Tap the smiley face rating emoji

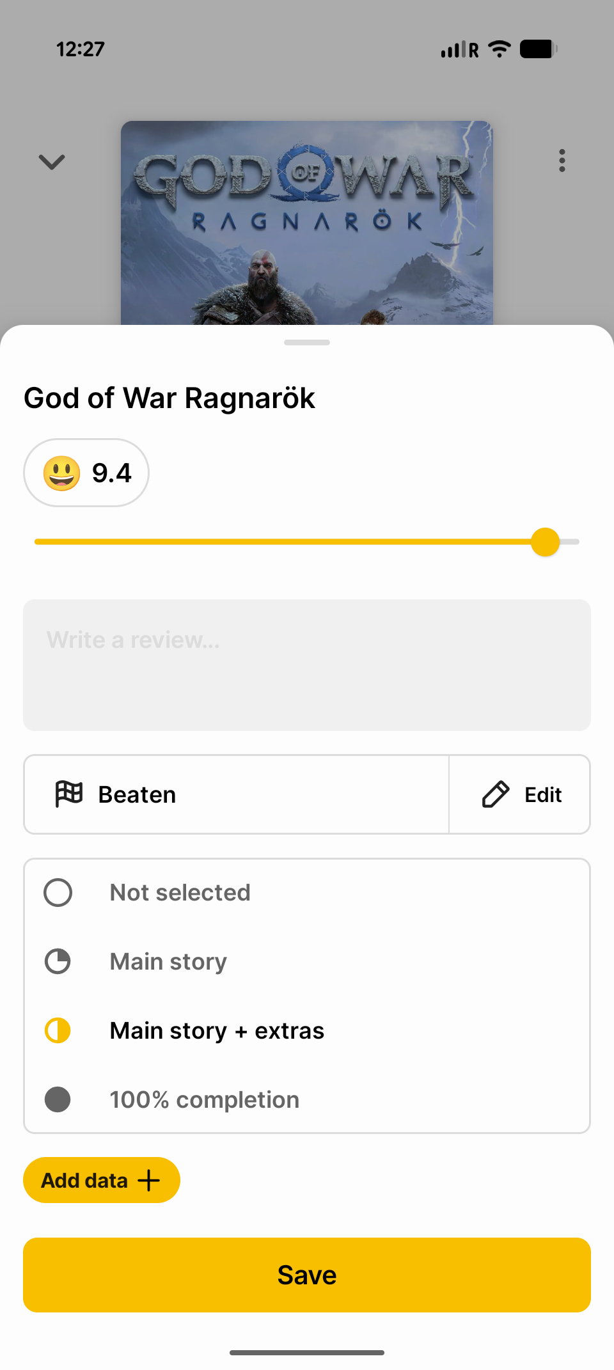coord(61,473)
